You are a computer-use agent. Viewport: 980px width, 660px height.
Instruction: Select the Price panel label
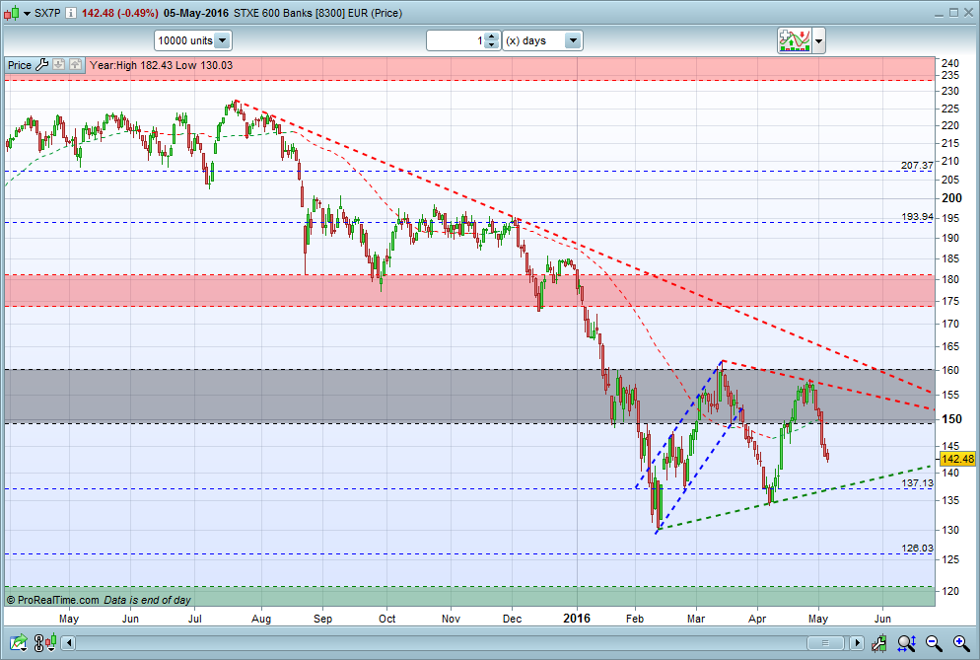pyautogui.click(x=20, y=65)
